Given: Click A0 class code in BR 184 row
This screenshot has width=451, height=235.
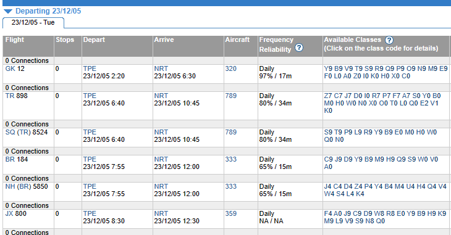Looking at the screenshot, I should [x=328, y=167].
